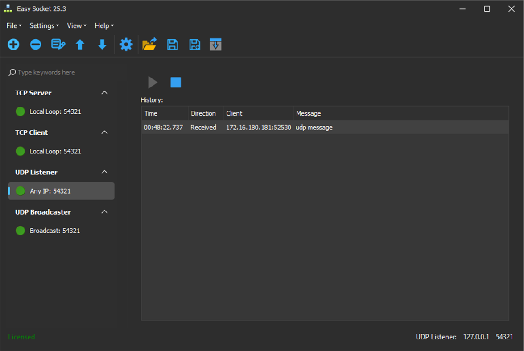The image size is (524, 351).
Task: Select Local Loop: 54321 under TCP Client
Action: click(x=61, y=152)
